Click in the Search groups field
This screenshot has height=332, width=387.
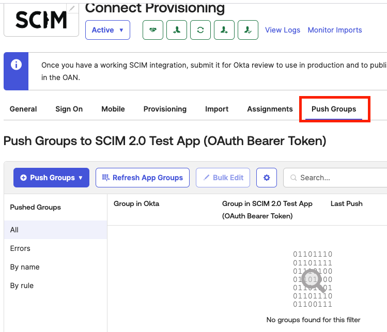336,178
